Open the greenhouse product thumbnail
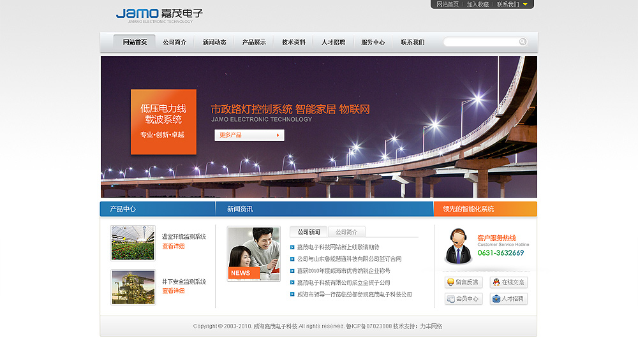The image size is (638, 343). tap(133, 243)
